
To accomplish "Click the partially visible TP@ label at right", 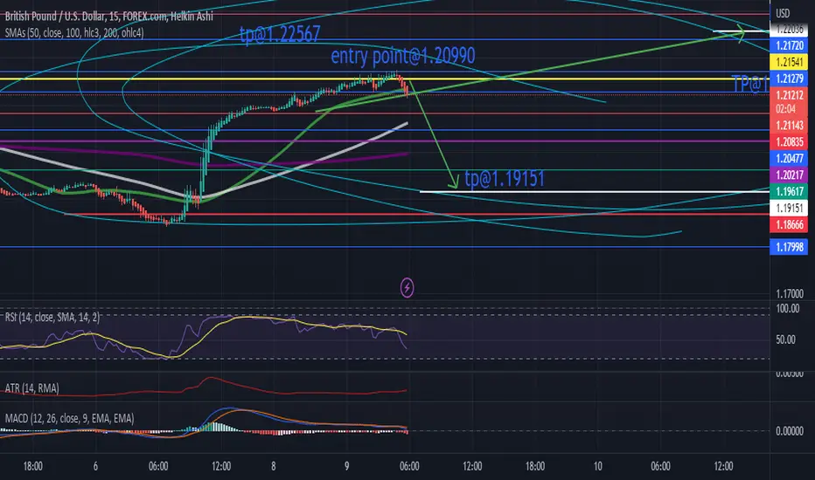I will tap(749, 84).
